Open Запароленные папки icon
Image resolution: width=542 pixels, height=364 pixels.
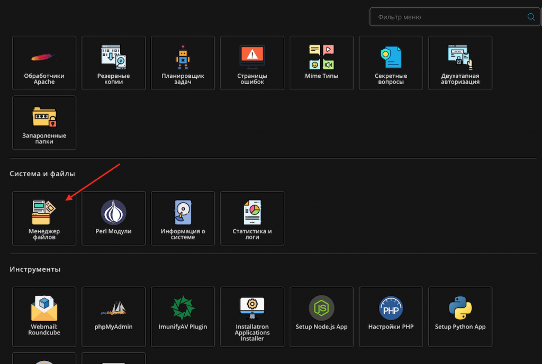(44, 123)
